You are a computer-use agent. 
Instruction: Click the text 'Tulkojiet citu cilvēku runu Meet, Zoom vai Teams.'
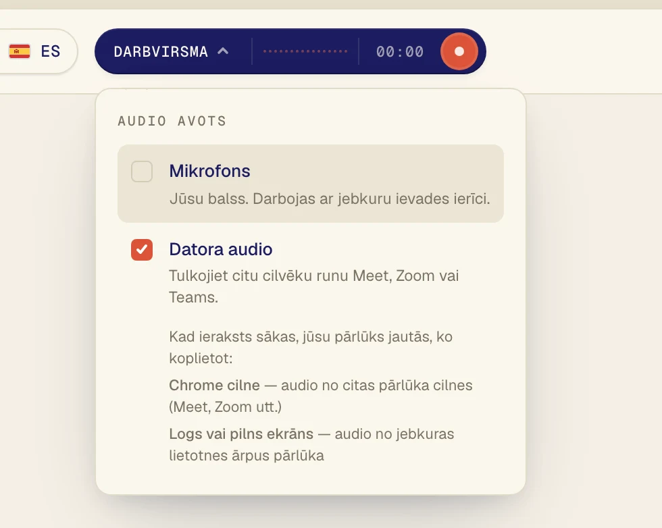click(x=313, y=286)
